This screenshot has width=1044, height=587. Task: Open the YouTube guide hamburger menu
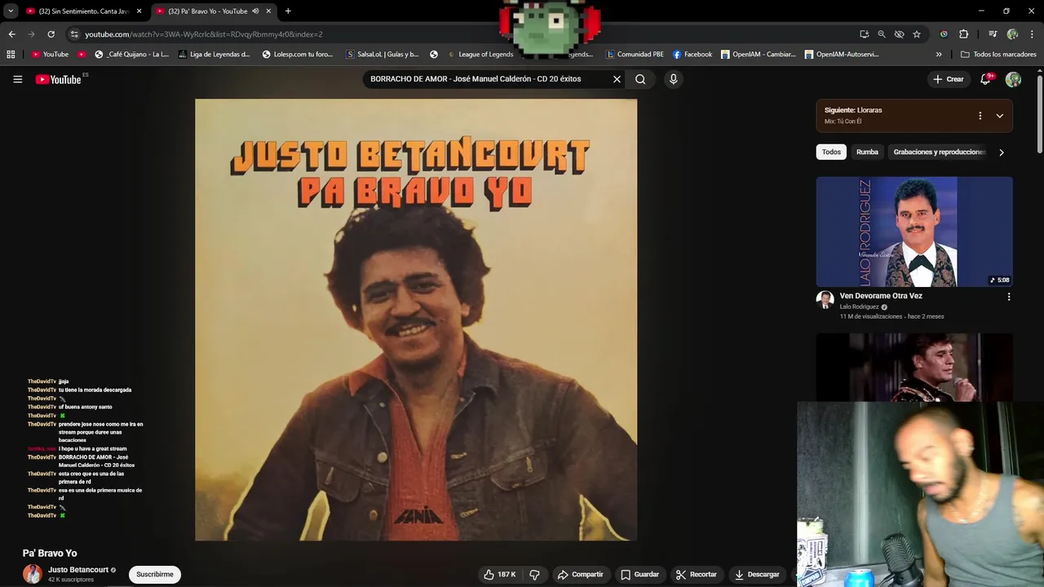click(17, 79)
